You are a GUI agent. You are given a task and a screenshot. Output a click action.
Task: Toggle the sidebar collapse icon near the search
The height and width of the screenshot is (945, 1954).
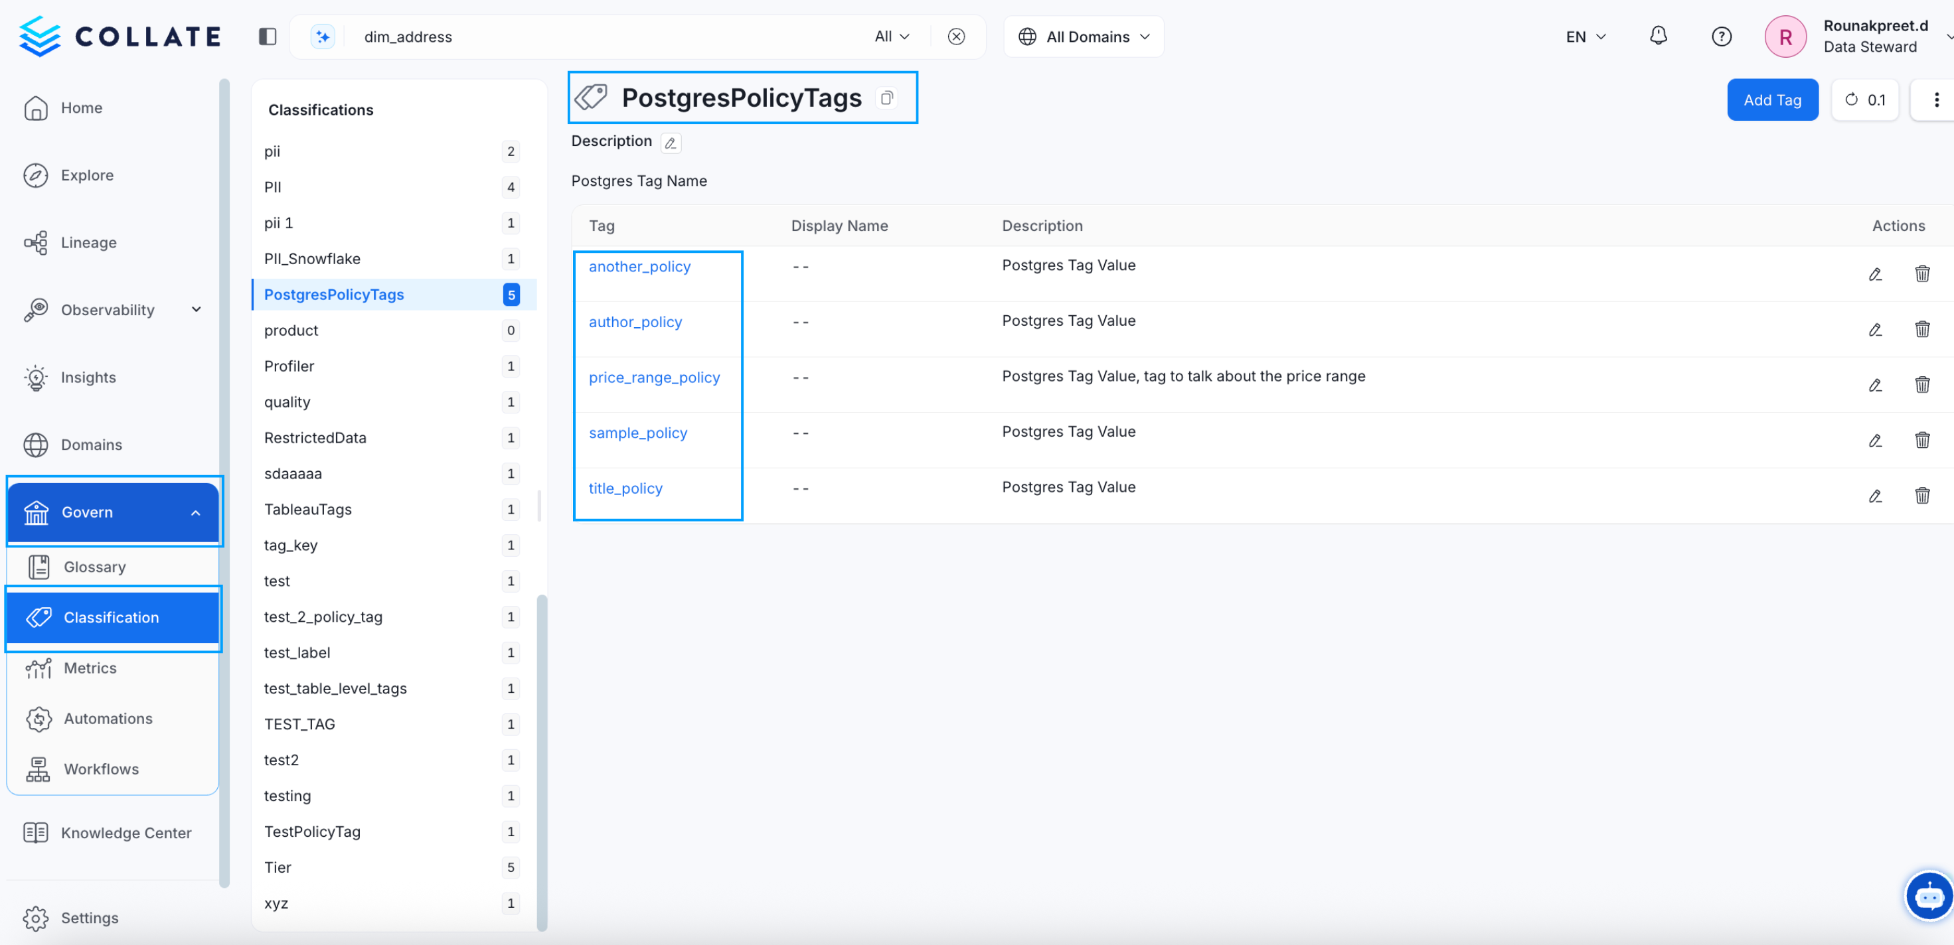267,36
